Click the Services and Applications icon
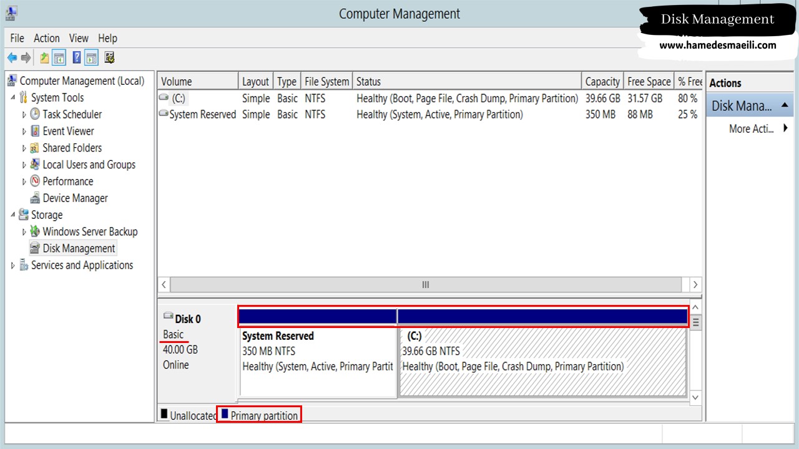 (x=24, y=265)
